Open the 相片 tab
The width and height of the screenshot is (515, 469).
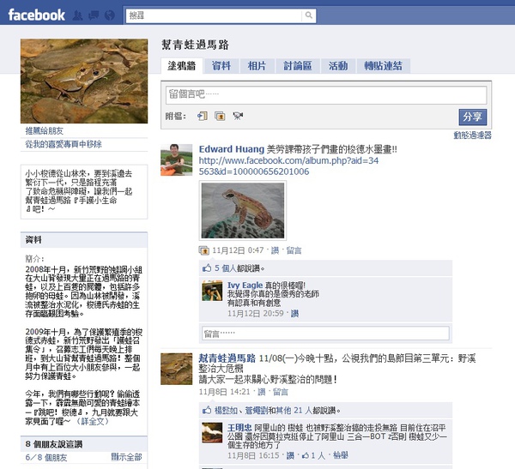257,66
